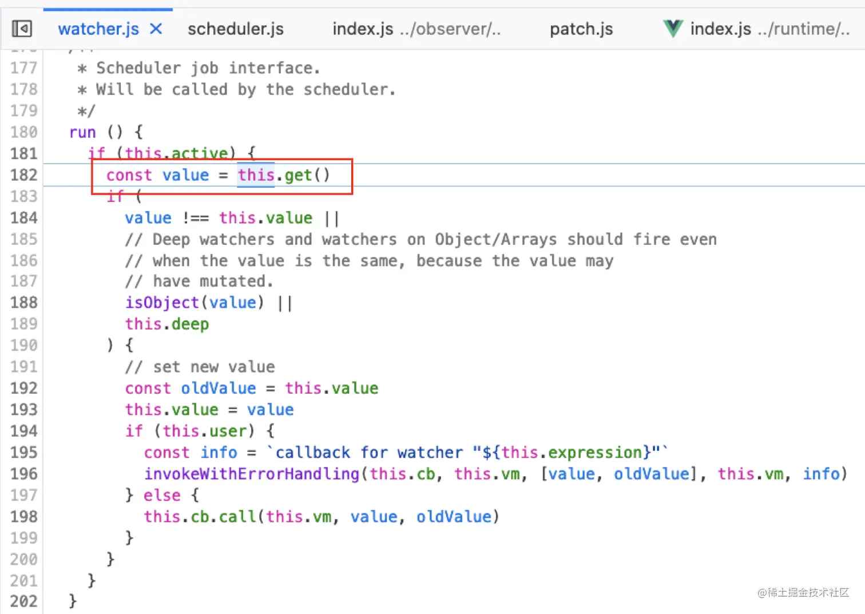Screen dimensions: 865x614
Task: Switch to the scheduler.js tab
Action: [236, 29]
